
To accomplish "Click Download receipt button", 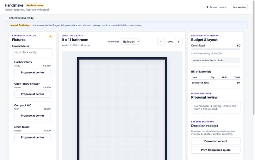I will pyautogui.click(x=216, y=141).
